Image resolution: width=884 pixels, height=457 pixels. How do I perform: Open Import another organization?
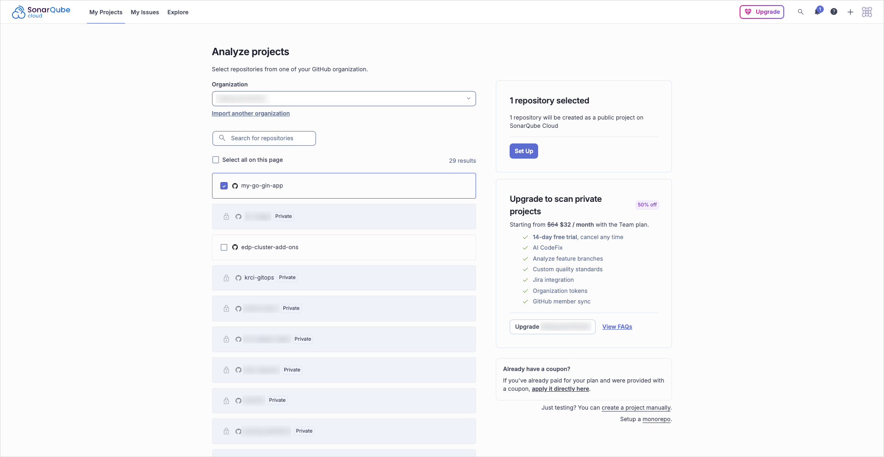[x=251, y=113]
